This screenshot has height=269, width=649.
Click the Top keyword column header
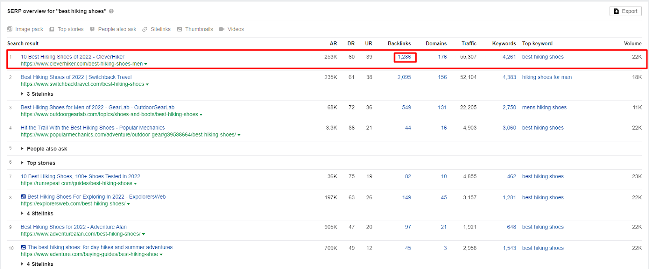pyautogui.click(x=537, y=43)
